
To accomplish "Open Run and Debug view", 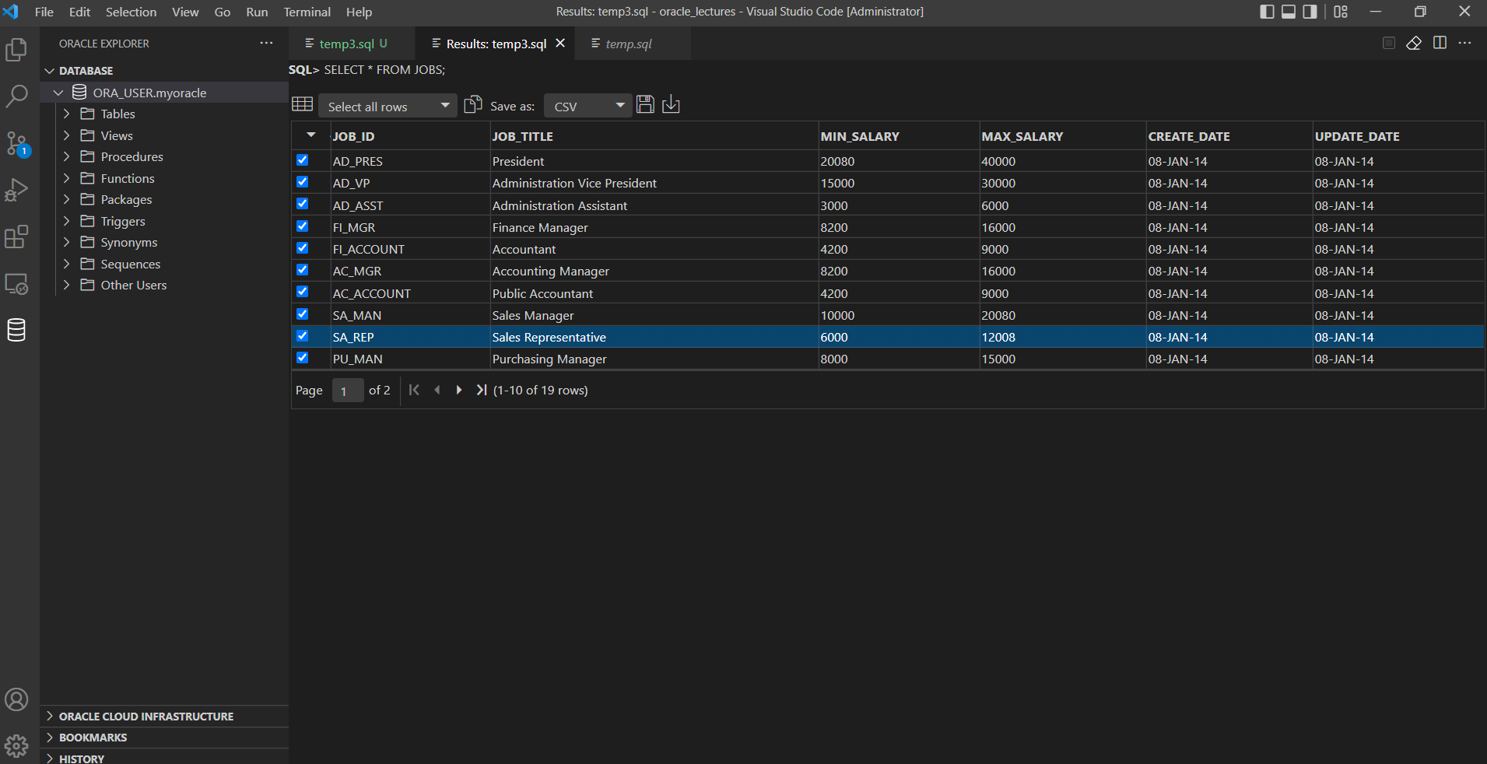I will click(16, 190).
